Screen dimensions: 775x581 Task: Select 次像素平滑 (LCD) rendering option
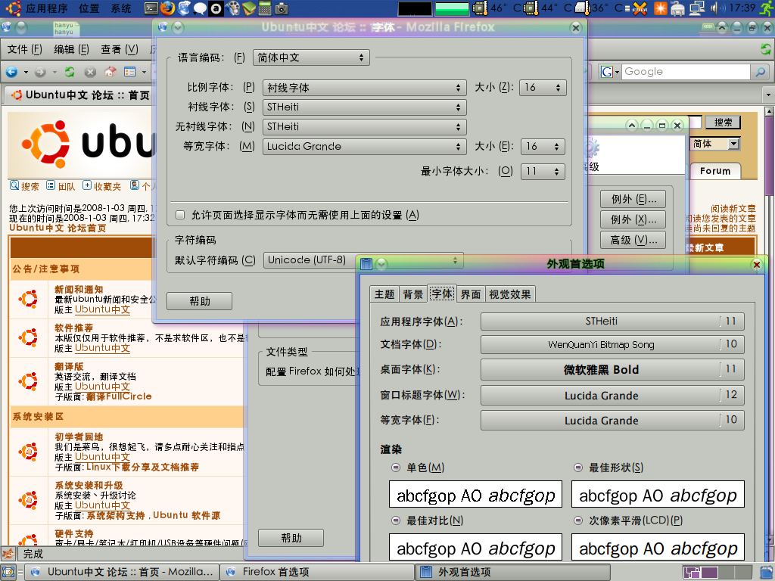coord(578,520)
